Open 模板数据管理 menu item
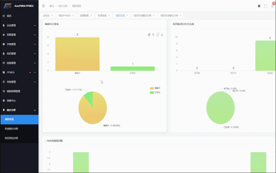This screenshot has height=173, width=276. (x=19, y=91)
